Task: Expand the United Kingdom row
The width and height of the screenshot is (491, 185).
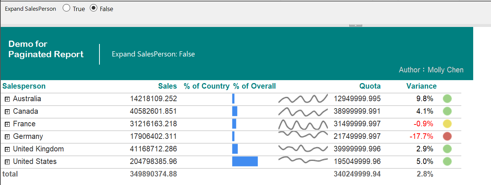Action: tap(7, 149)
